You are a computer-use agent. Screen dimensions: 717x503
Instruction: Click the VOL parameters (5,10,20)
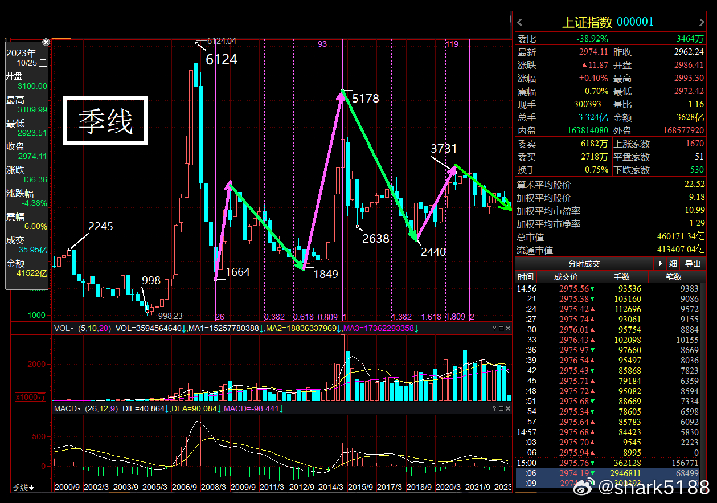click(95, 329)
